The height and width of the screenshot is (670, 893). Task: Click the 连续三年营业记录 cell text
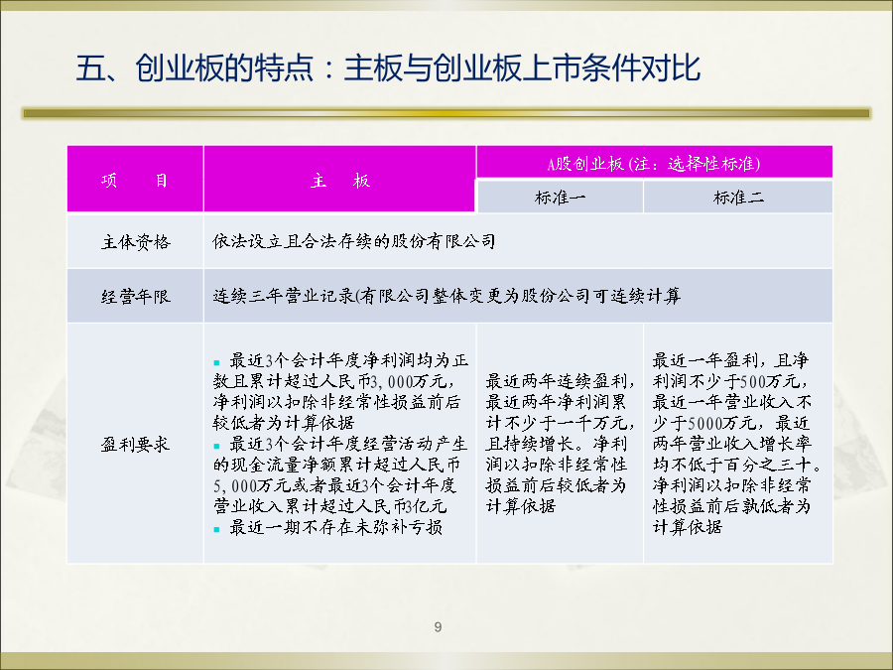point(446,296)
